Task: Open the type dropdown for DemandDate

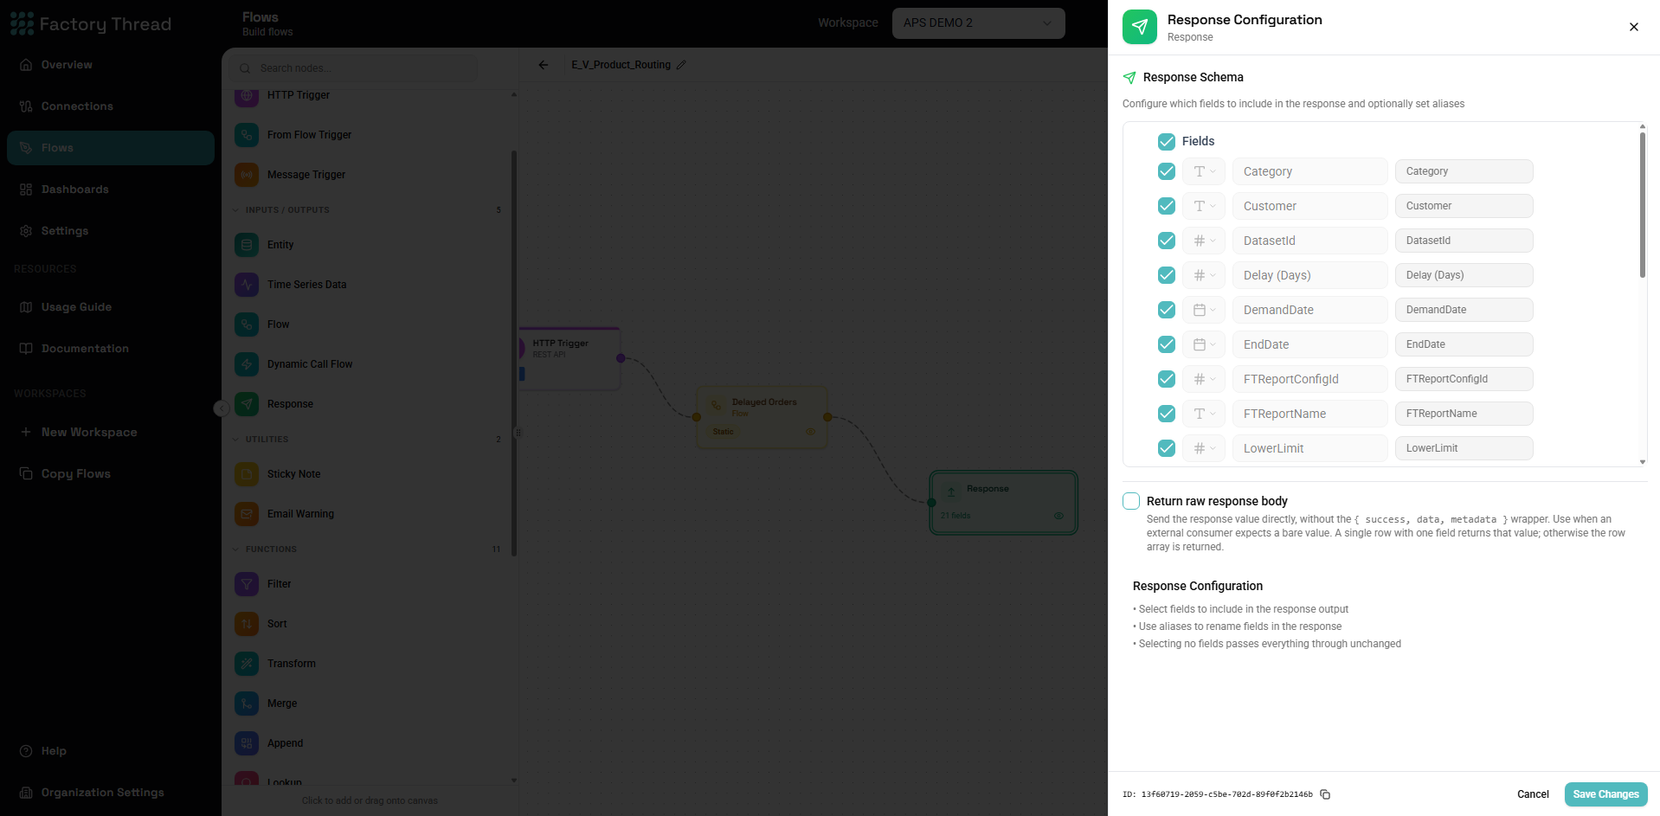Action: tap(1204, 310)
